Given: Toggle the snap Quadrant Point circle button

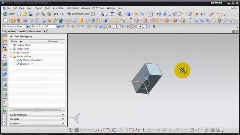Looking at the screenshot, I should pos(136,27).
